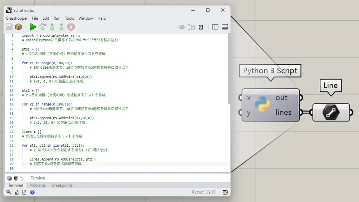Viewport: 359px width, 202px height.
Task: Switch to the Problems tab
Action: [38, 185]
